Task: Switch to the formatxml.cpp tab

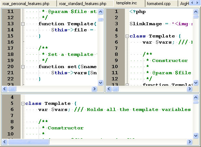Action: tap(159, 4)
